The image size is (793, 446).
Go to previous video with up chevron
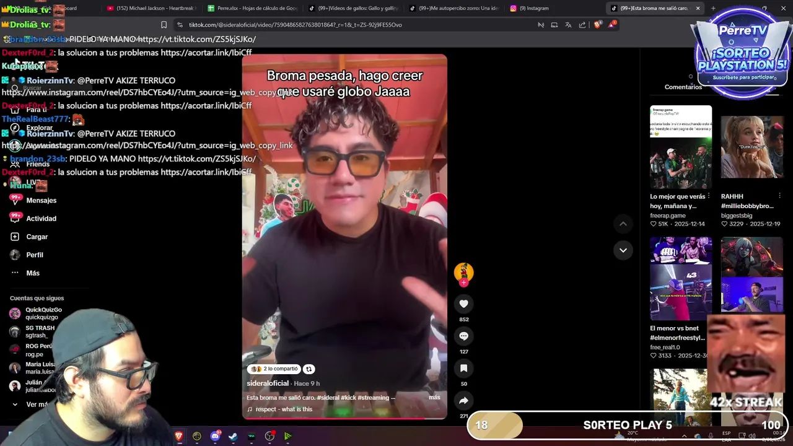pyautogui.click(x=623, y=224)
